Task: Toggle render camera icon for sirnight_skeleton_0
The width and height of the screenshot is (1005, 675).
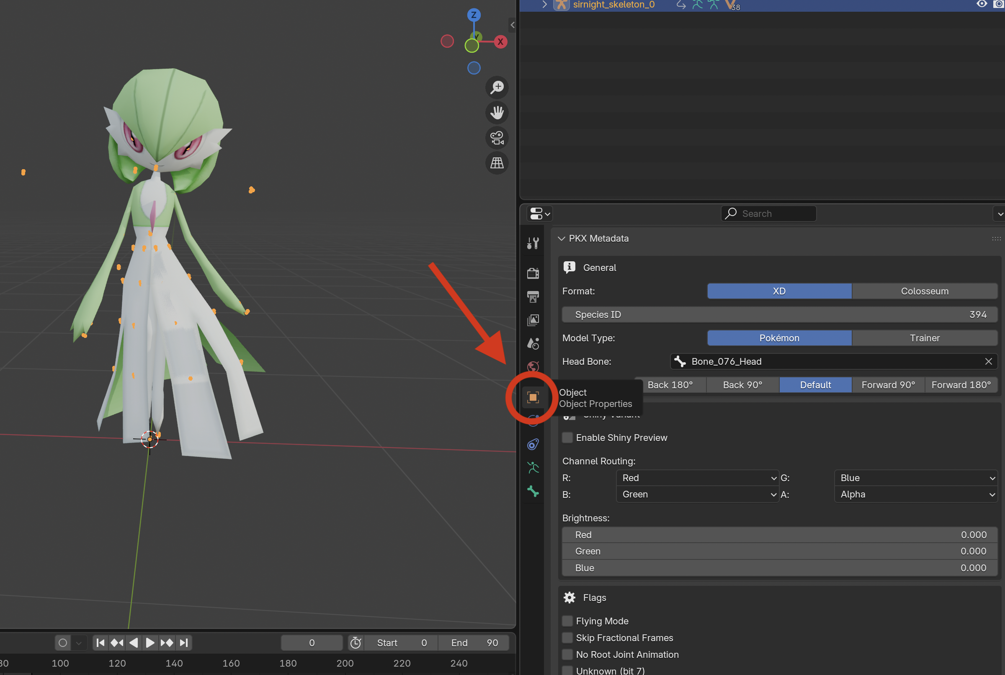Action: 999,4
